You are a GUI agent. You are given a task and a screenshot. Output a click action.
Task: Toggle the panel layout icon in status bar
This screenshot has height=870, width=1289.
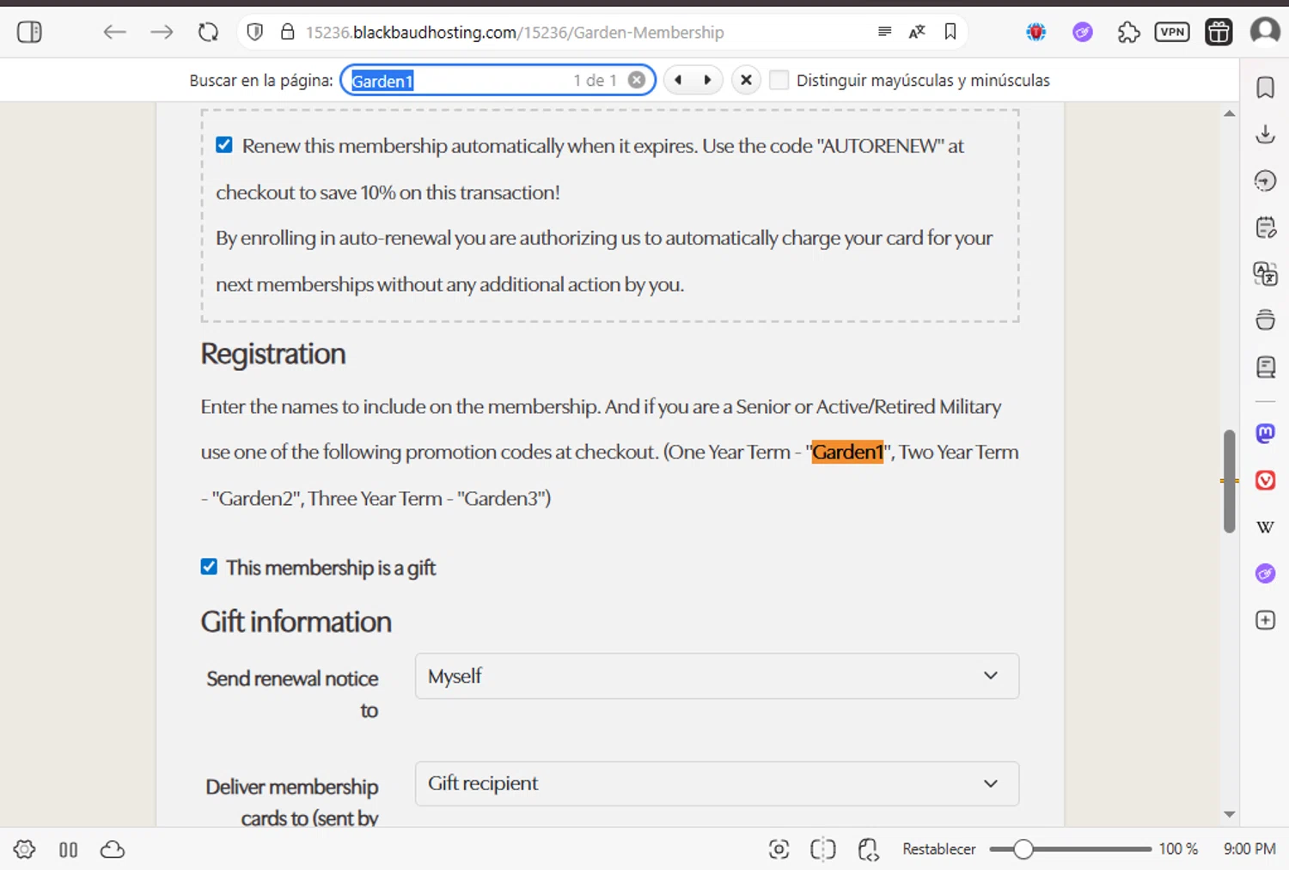[69, 849]
